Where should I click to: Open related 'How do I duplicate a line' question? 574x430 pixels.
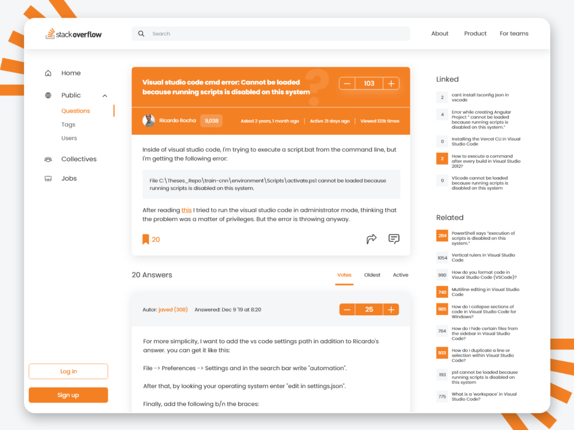click(x=483, y=356)
